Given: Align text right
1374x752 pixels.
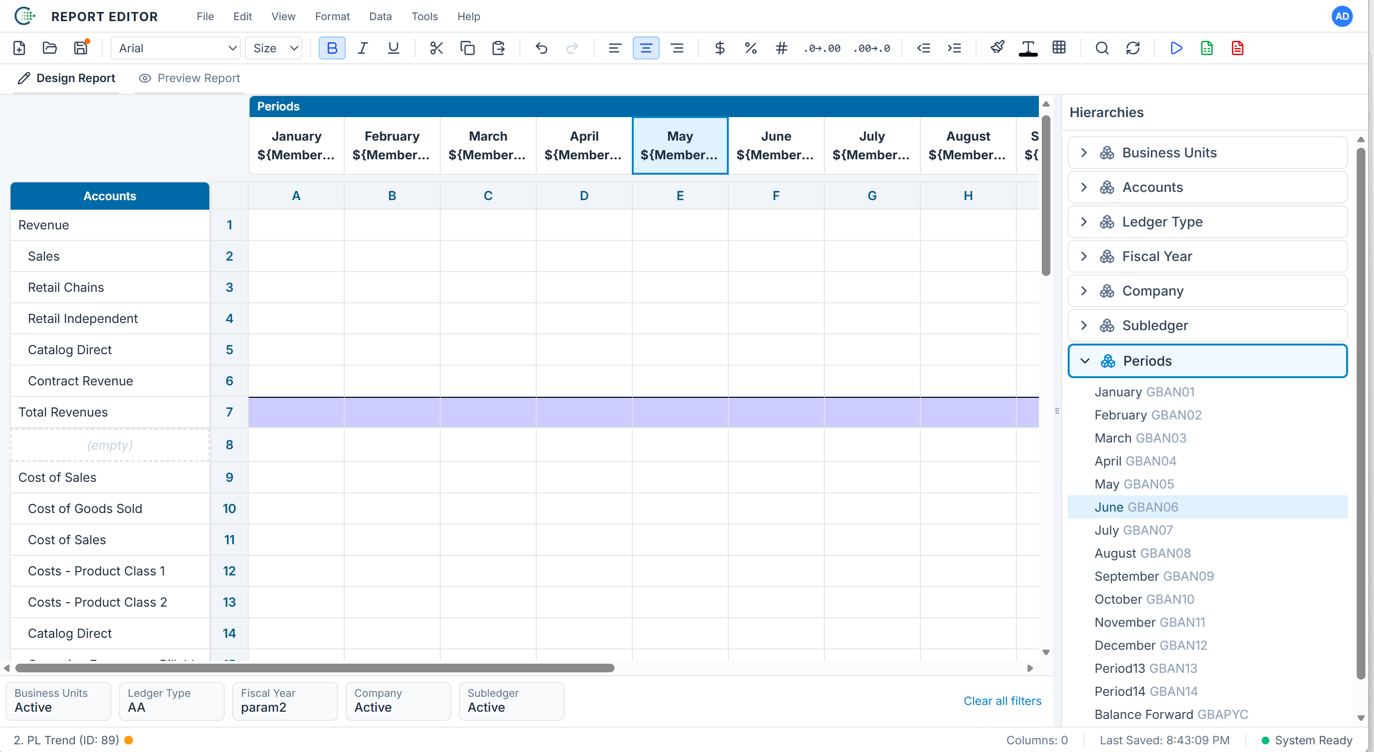Looking at the screenshot, I should pos(677,48).
